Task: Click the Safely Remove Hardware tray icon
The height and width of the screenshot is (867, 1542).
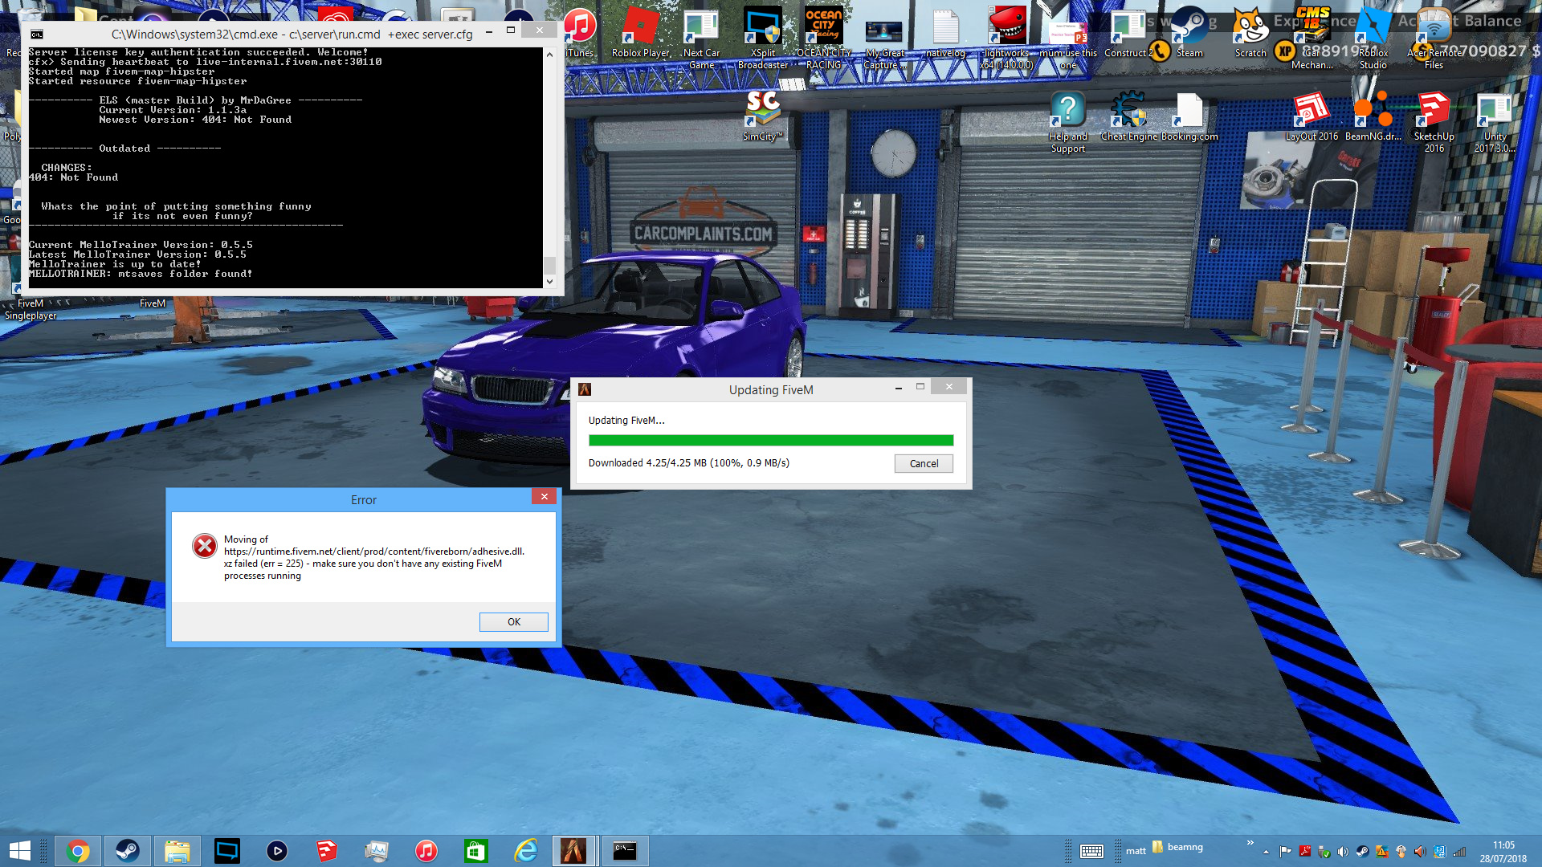Action: 1324,852
